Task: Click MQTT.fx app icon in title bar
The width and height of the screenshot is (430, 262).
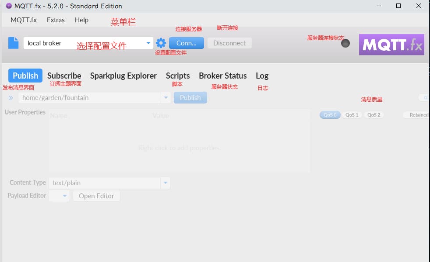Action: pyautogui.click(x=9, y=6)
